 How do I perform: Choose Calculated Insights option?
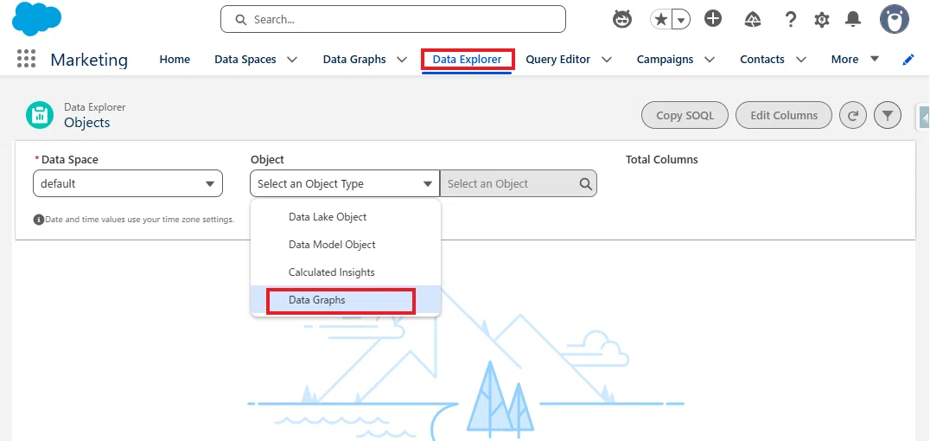[346, 272]
